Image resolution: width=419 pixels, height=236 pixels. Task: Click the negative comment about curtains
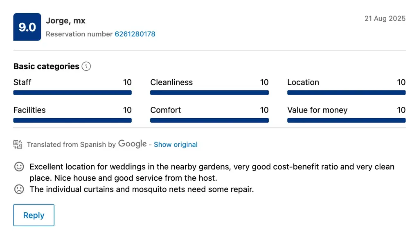[x=142, y=189]
